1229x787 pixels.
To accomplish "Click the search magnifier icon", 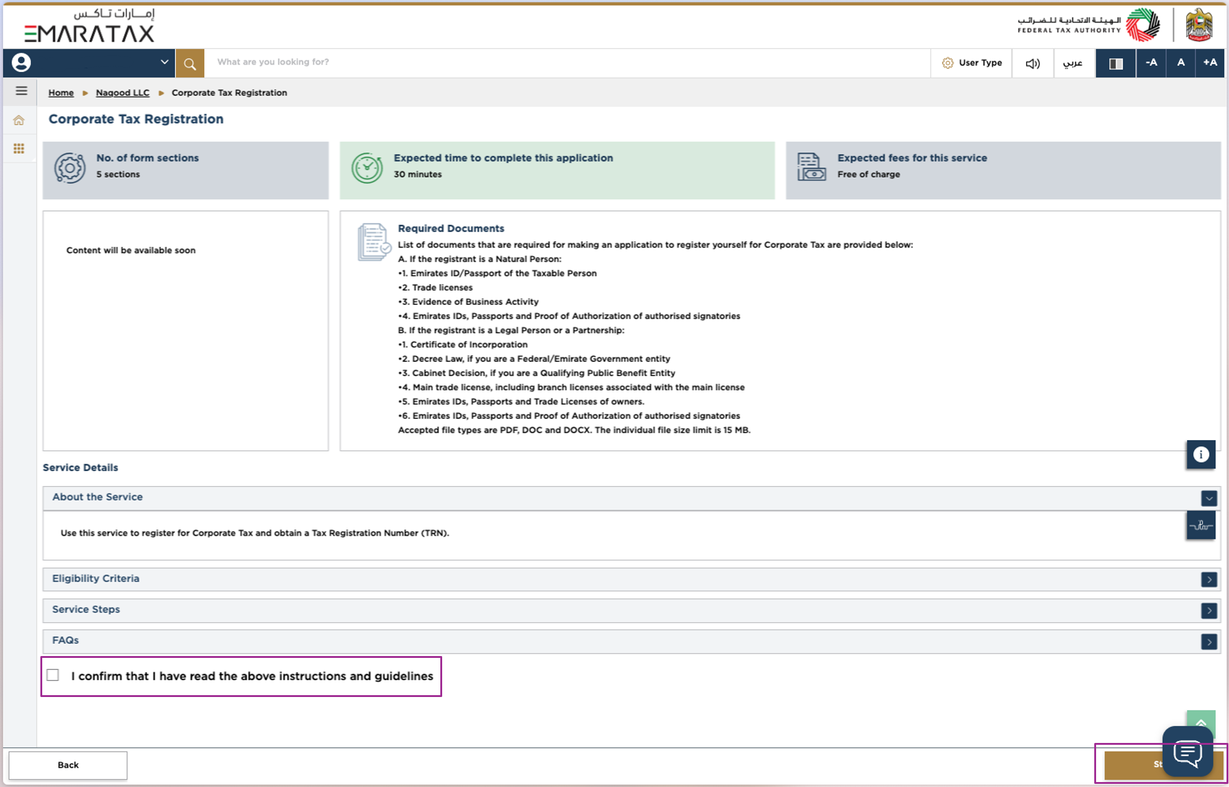I will [x=190, y=63].
